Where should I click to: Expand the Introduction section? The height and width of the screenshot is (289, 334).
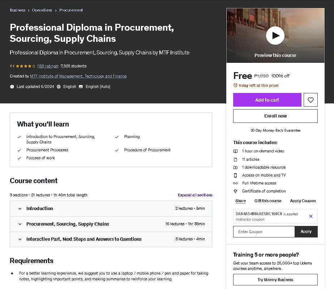[x=111, y=209]
